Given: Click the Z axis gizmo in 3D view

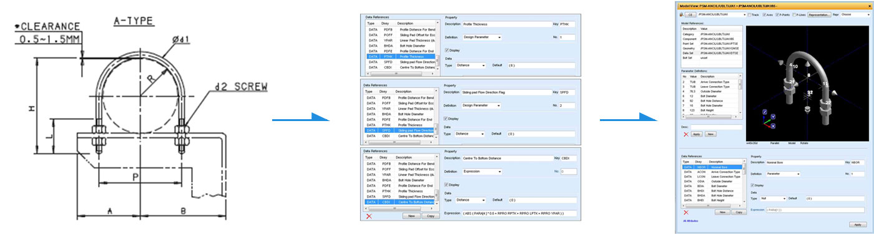Looking at the screenshot, I should tap(764, 112).
